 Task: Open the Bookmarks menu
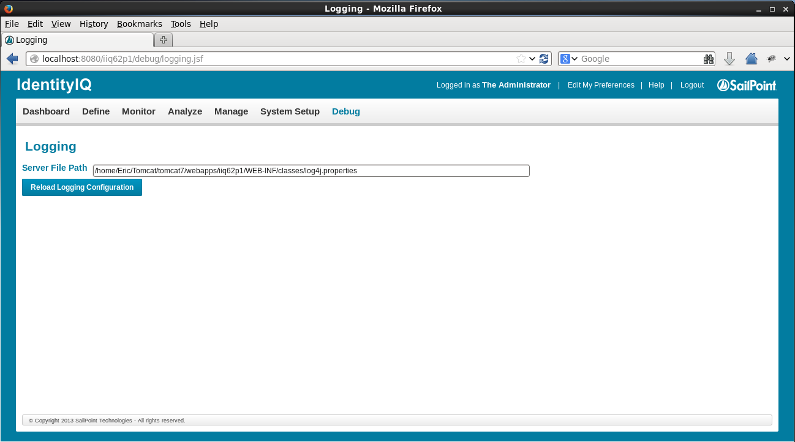[x=139, y=24]
